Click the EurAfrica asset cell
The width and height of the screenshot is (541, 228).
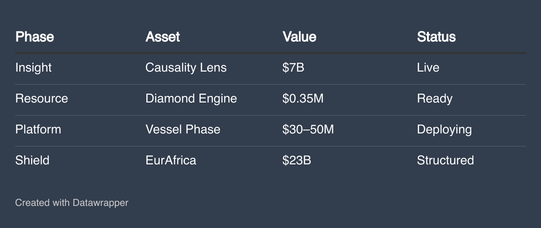coord(171,160)
